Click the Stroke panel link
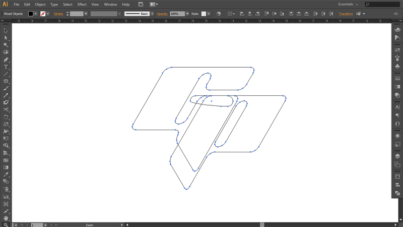The height and width of the screenshot is (227, 403). [58, 14]
